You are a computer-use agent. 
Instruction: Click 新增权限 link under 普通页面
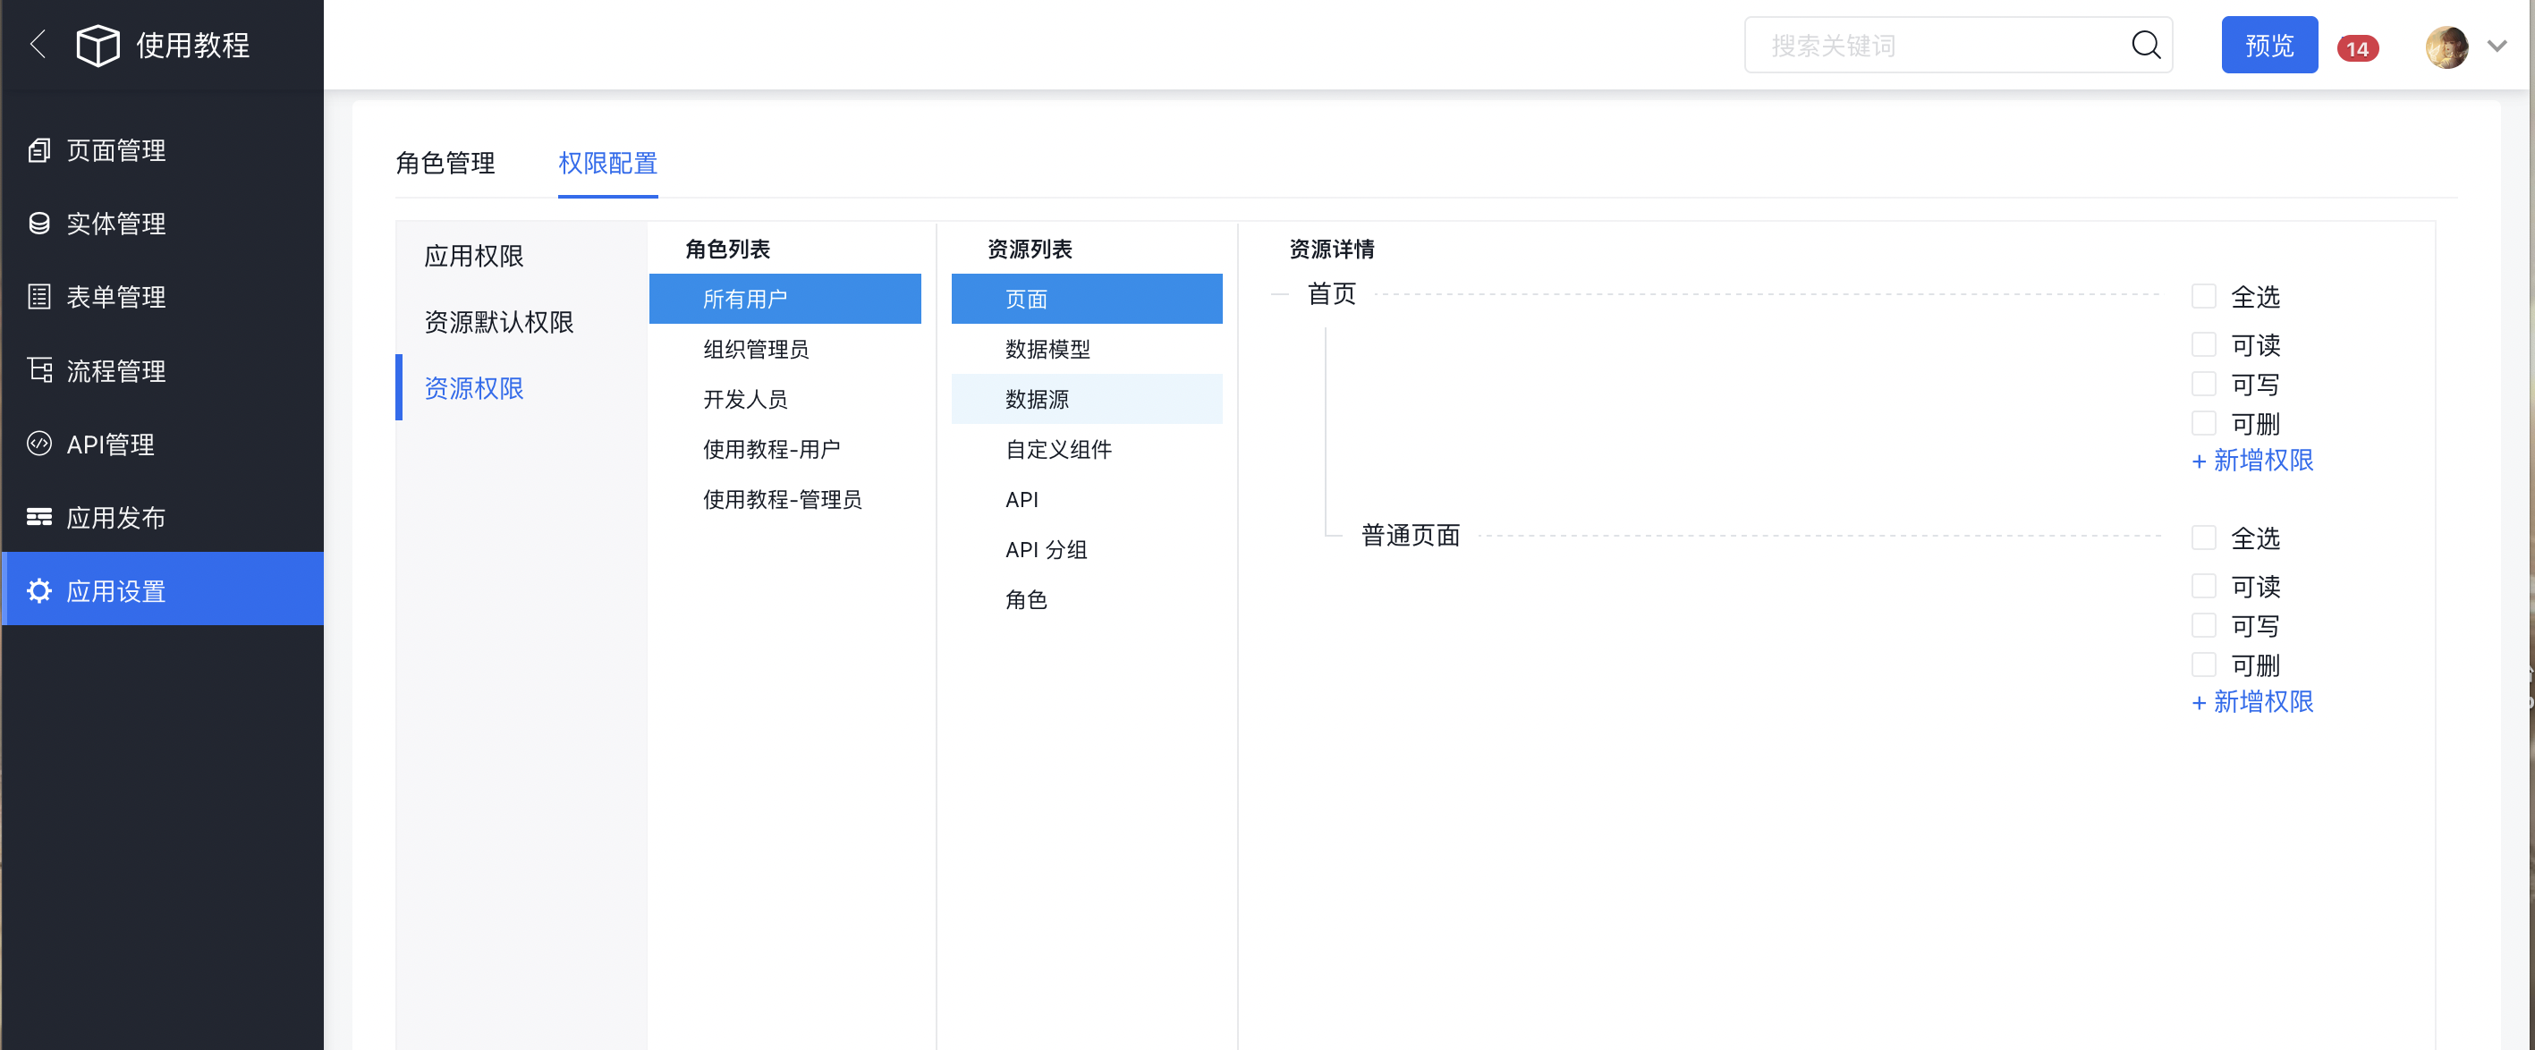[x=2252, y=702]
